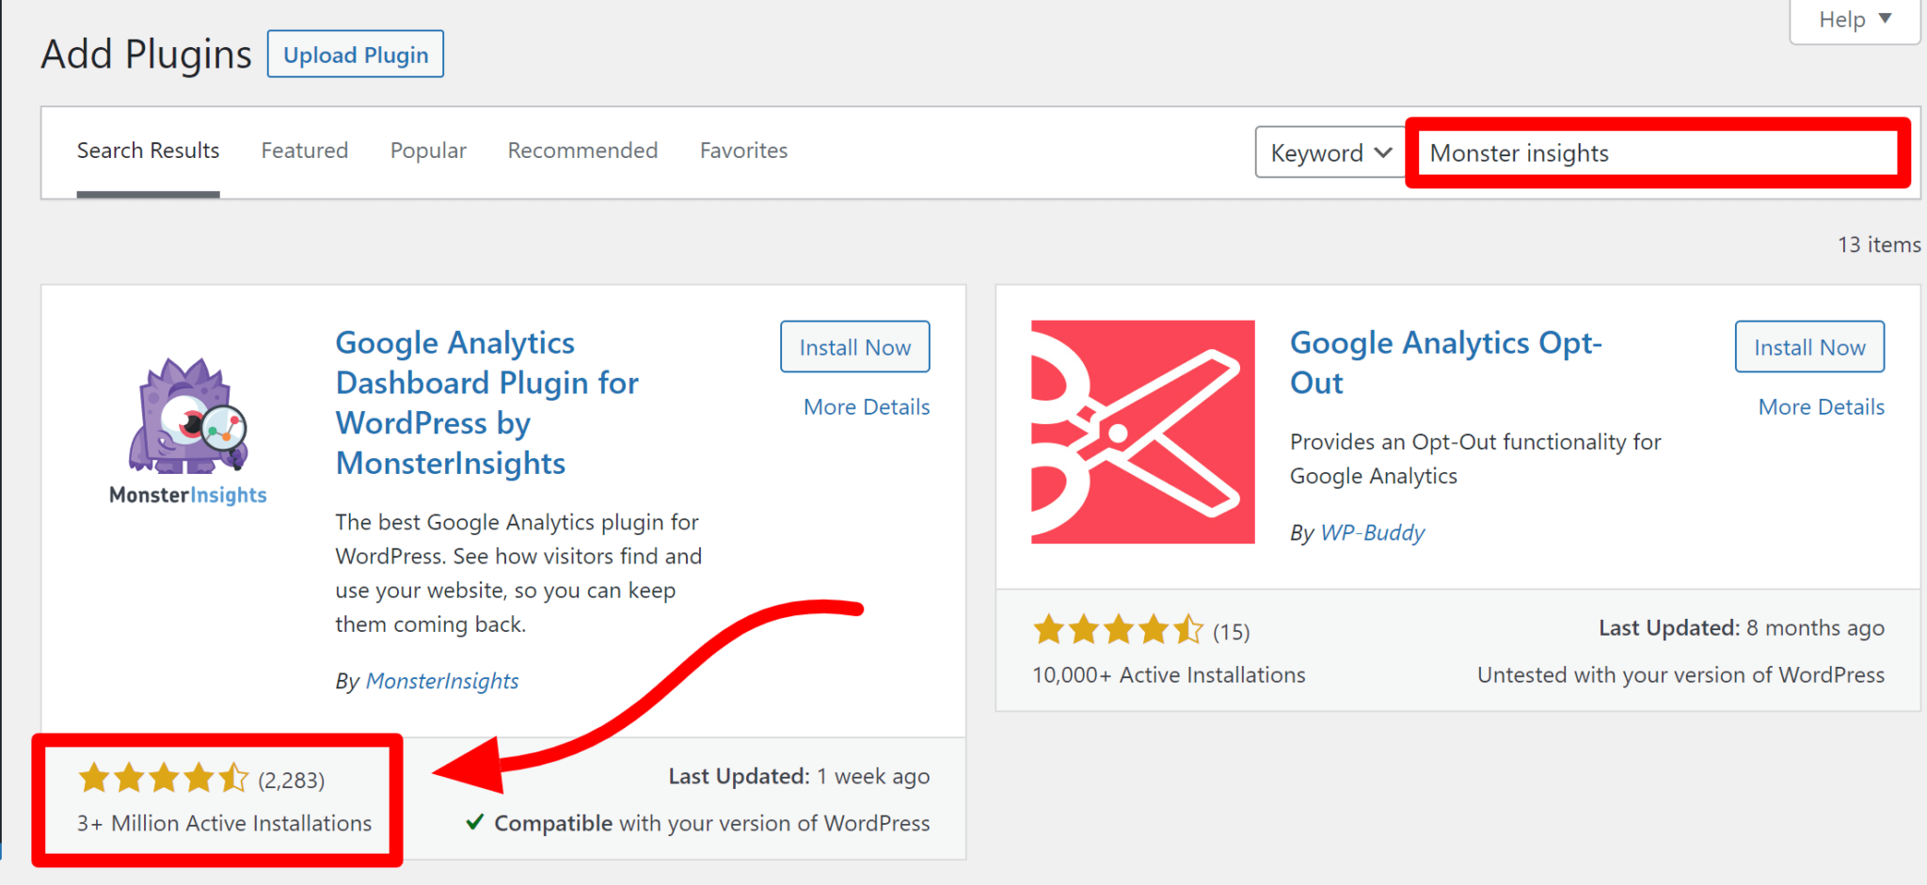
Task: Open Google Analytics Dashboard Plugin title link
Action: 486,403
